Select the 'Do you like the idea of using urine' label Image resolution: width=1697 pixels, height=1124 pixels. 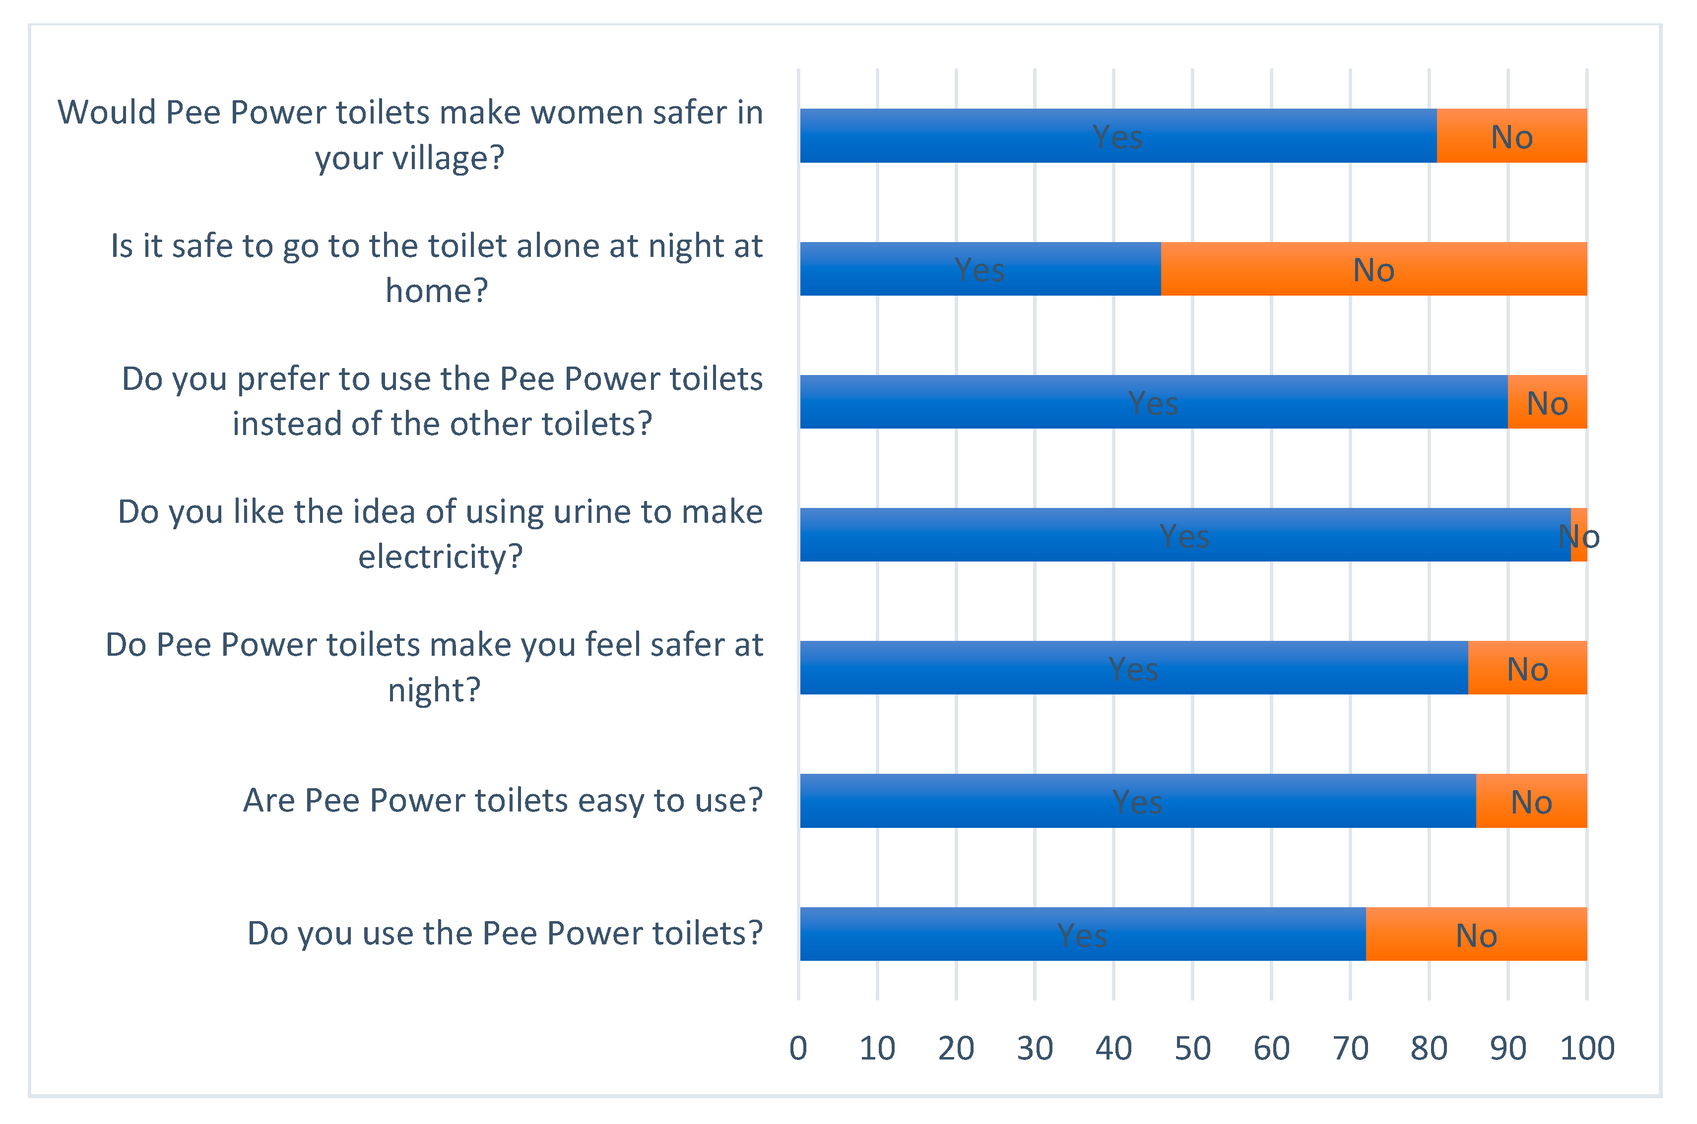(x=440, y=534)
